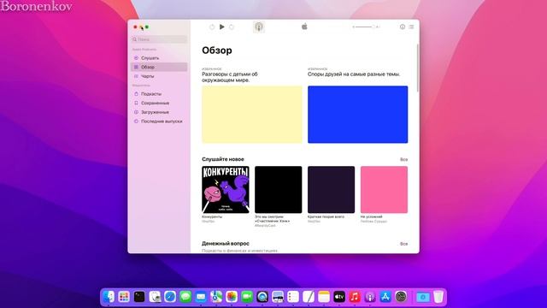Click the Денежный вопрос section heading
547x308 pixels.
[x=226, y=243]
